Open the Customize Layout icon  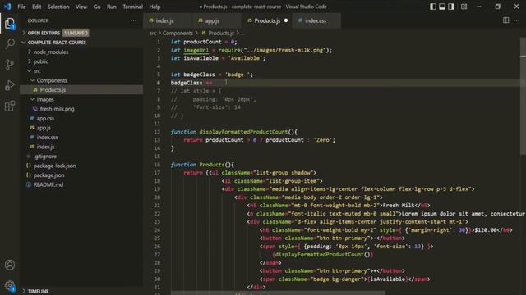coord(464,7)
